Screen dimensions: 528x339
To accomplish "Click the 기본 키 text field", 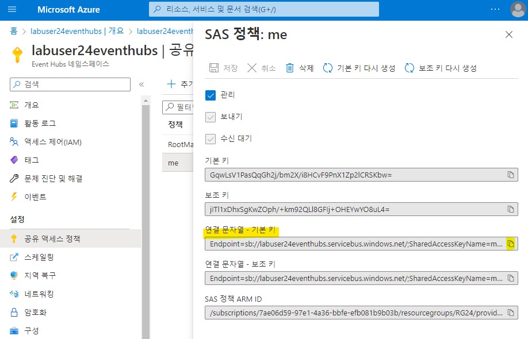I will [361, 175].
